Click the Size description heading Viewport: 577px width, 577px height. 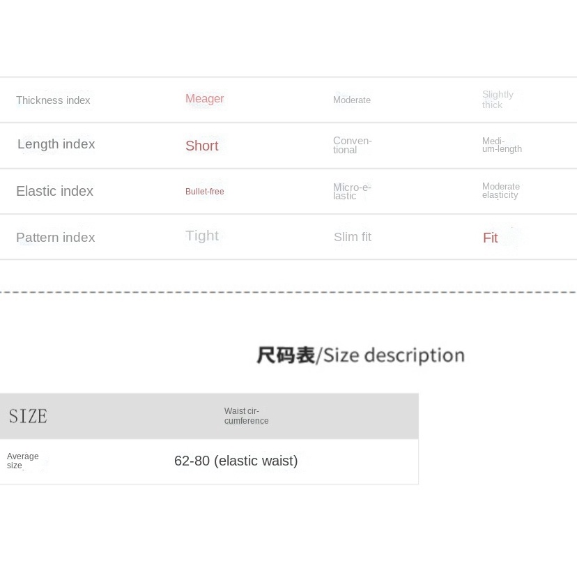tap(360, 355)
